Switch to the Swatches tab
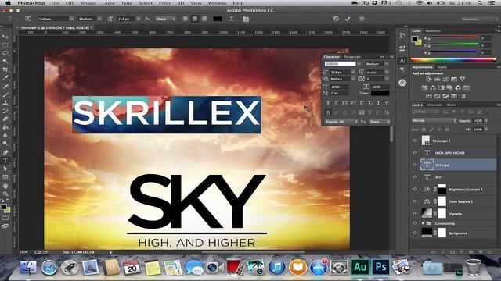Image resolution: width=501 pixels, height=281 pixels. pos(433,30)
